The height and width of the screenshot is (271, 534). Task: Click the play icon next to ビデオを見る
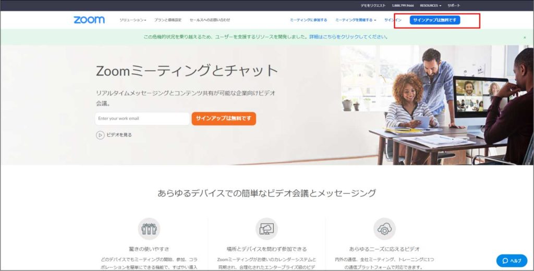(100, 135)
